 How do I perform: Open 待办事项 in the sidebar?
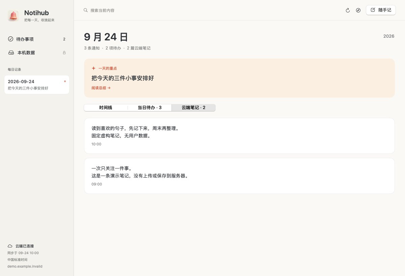point(37,39)
